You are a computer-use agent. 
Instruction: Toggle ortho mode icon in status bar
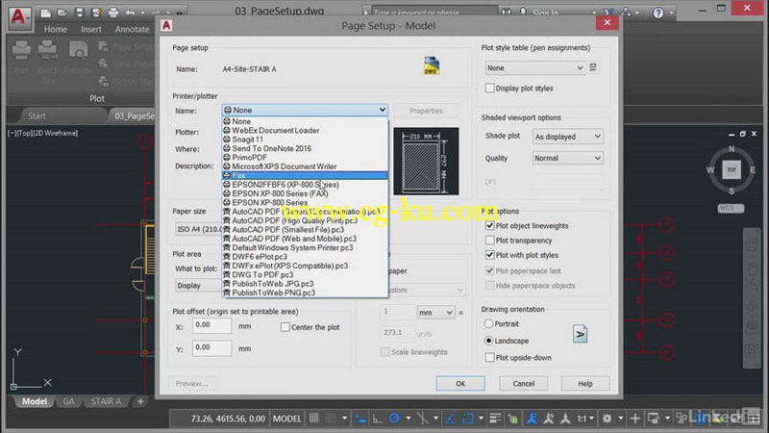pos(377,419)
